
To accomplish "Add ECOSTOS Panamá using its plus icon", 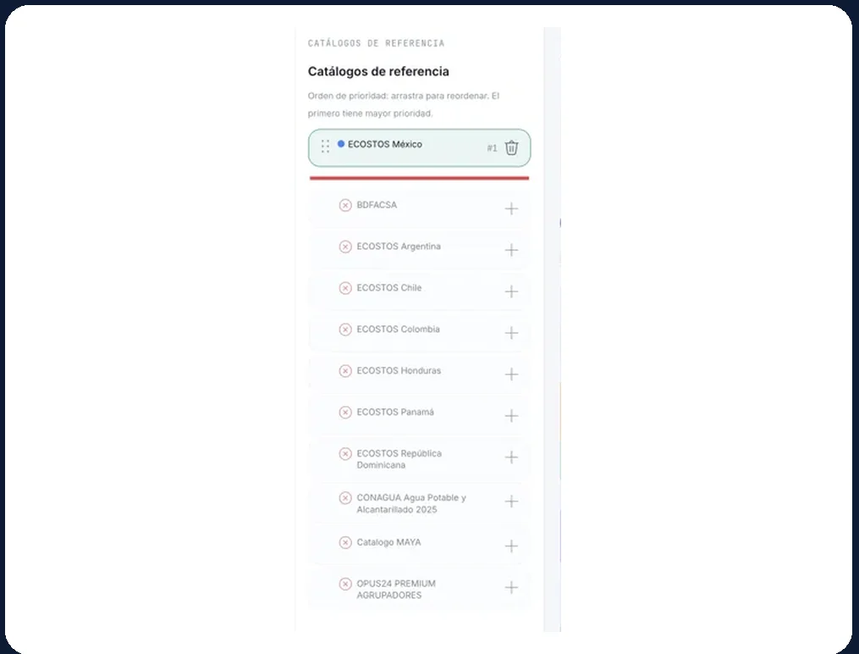I will [x=511, y=416].
